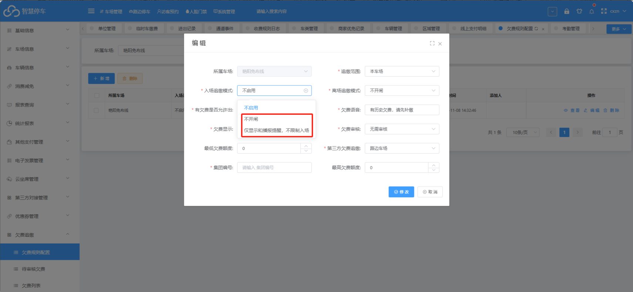
Task: Click 删除 trash link in table row
Action: (611, 110)
